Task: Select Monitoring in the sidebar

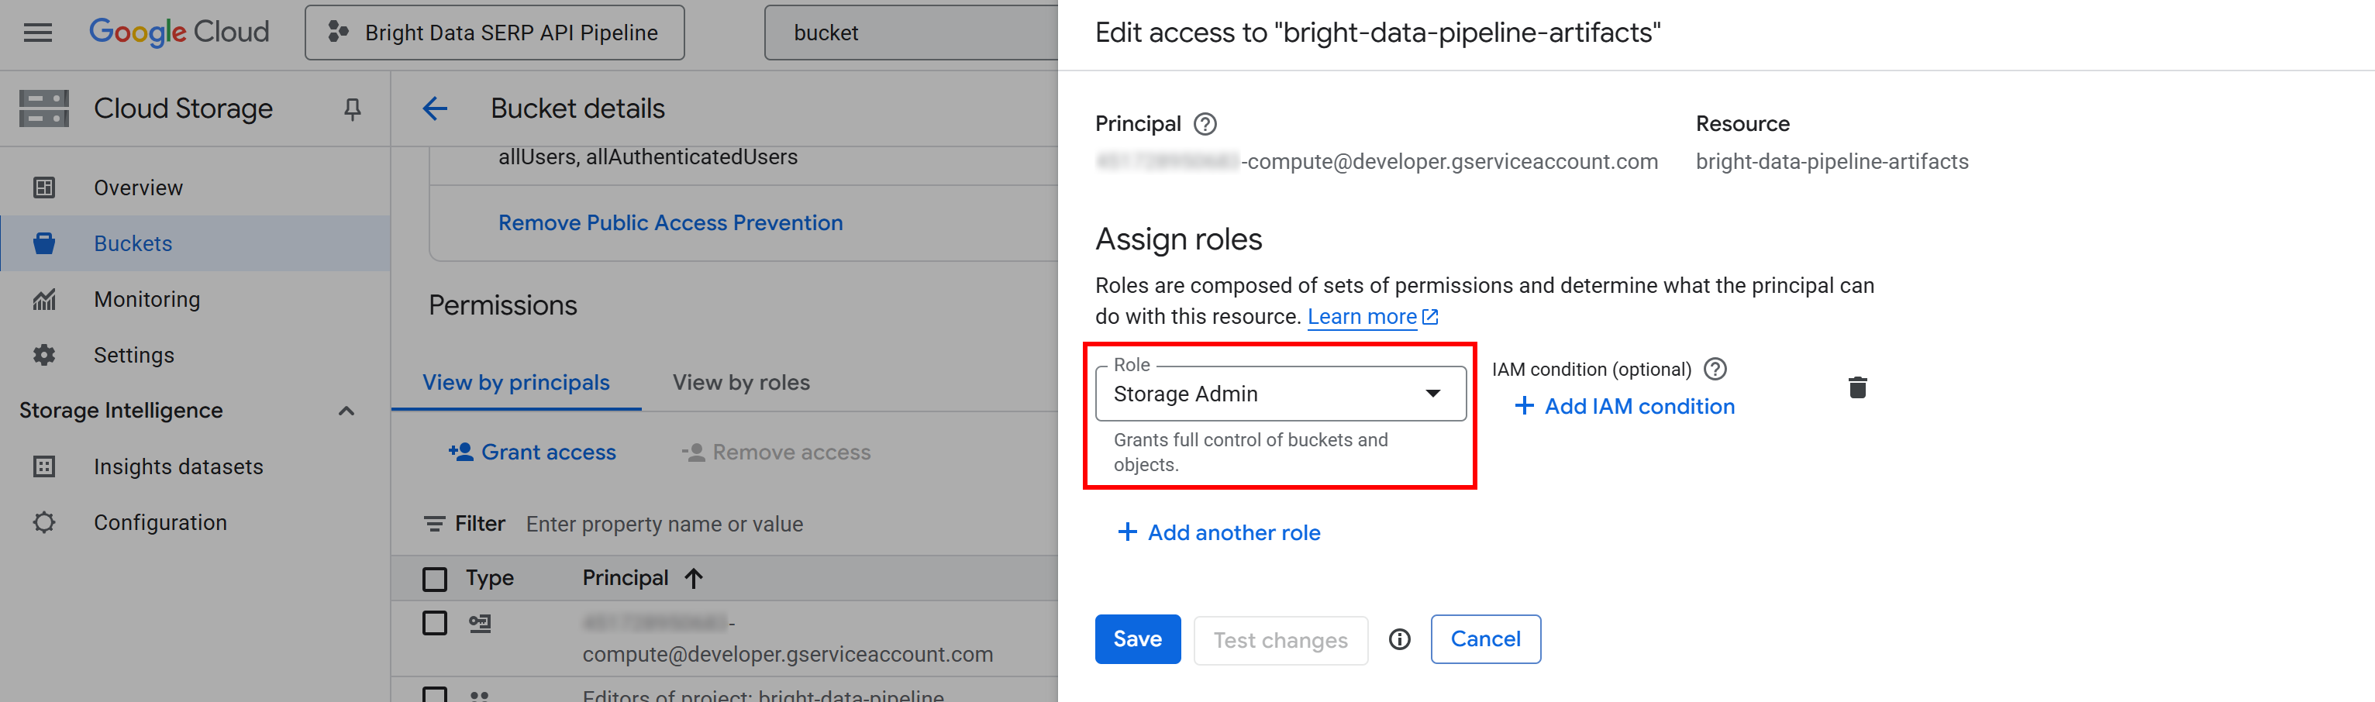Action: coord(146,298)
